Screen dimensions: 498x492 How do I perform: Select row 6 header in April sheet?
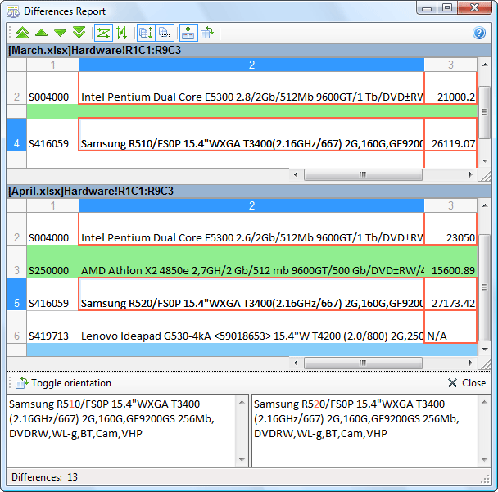click(x=17, y=327)
